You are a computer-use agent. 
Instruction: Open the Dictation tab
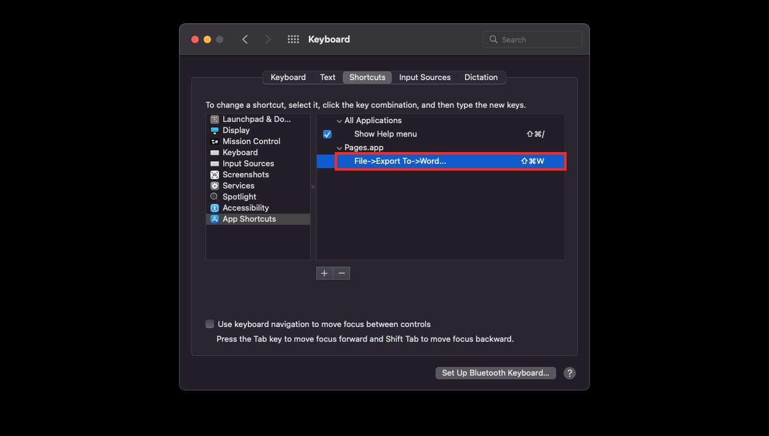click(480, 78)
